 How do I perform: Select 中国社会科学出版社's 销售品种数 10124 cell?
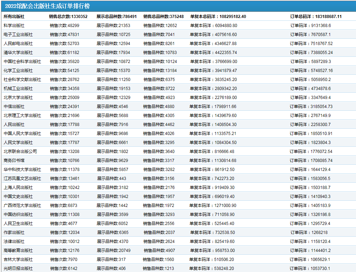(160, 62)
